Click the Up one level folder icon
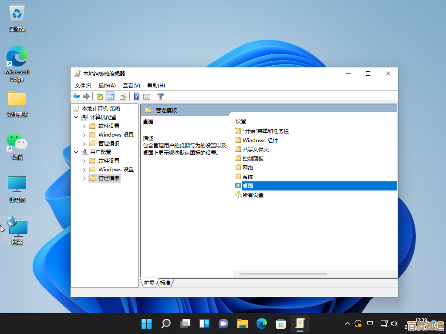This screenshot has width=446, height=334. coord(100,96)
